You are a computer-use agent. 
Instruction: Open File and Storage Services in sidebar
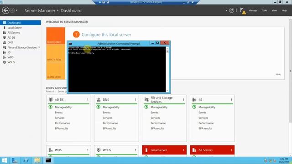(x=22, y=47)
